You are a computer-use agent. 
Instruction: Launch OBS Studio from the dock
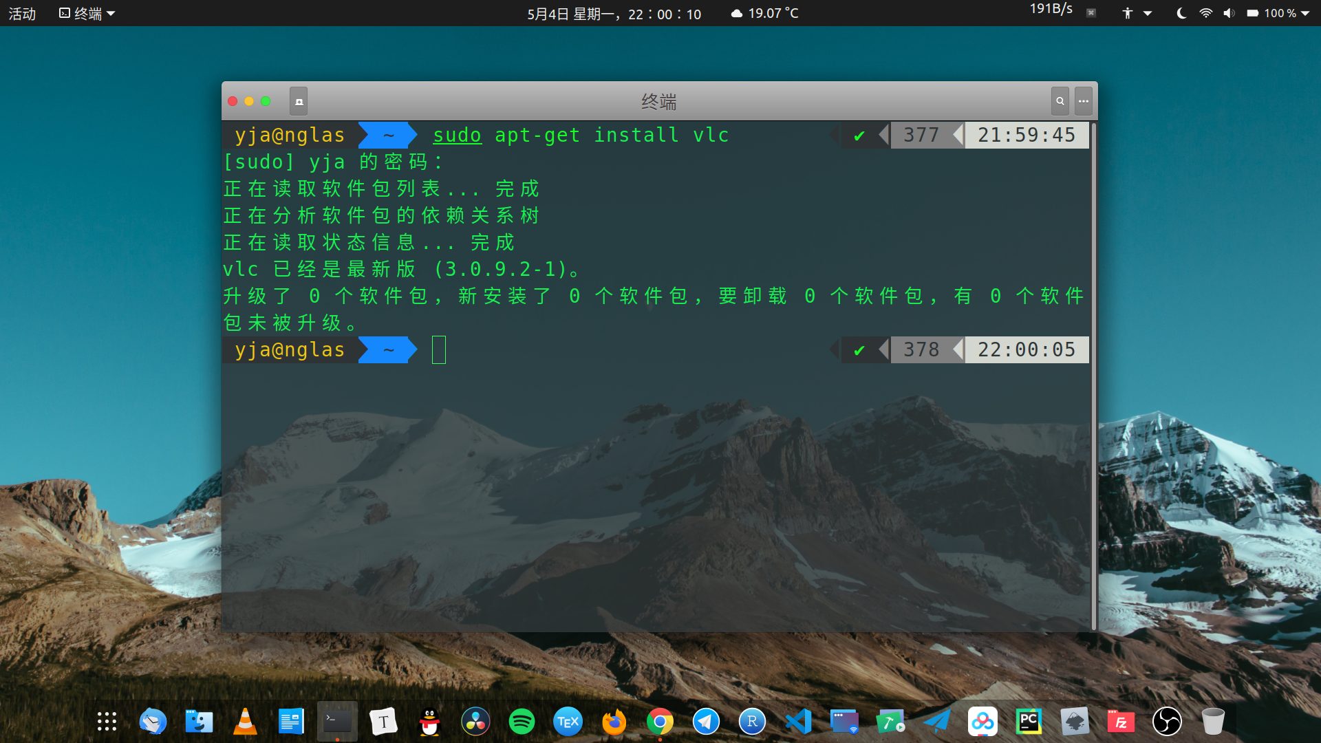coord(1167,722)
